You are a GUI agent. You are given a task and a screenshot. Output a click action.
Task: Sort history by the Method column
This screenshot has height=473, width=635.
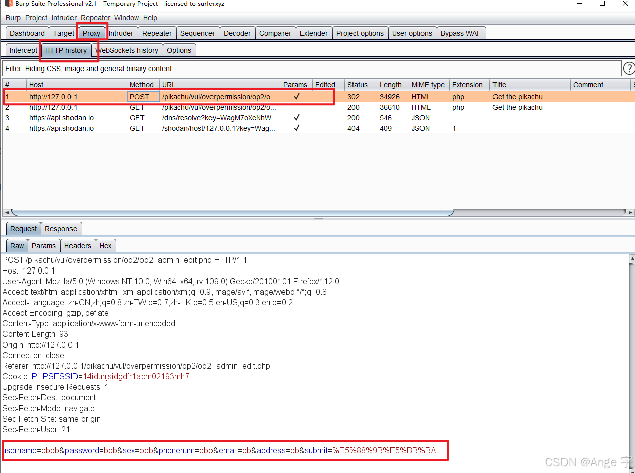tap(143, 85)
